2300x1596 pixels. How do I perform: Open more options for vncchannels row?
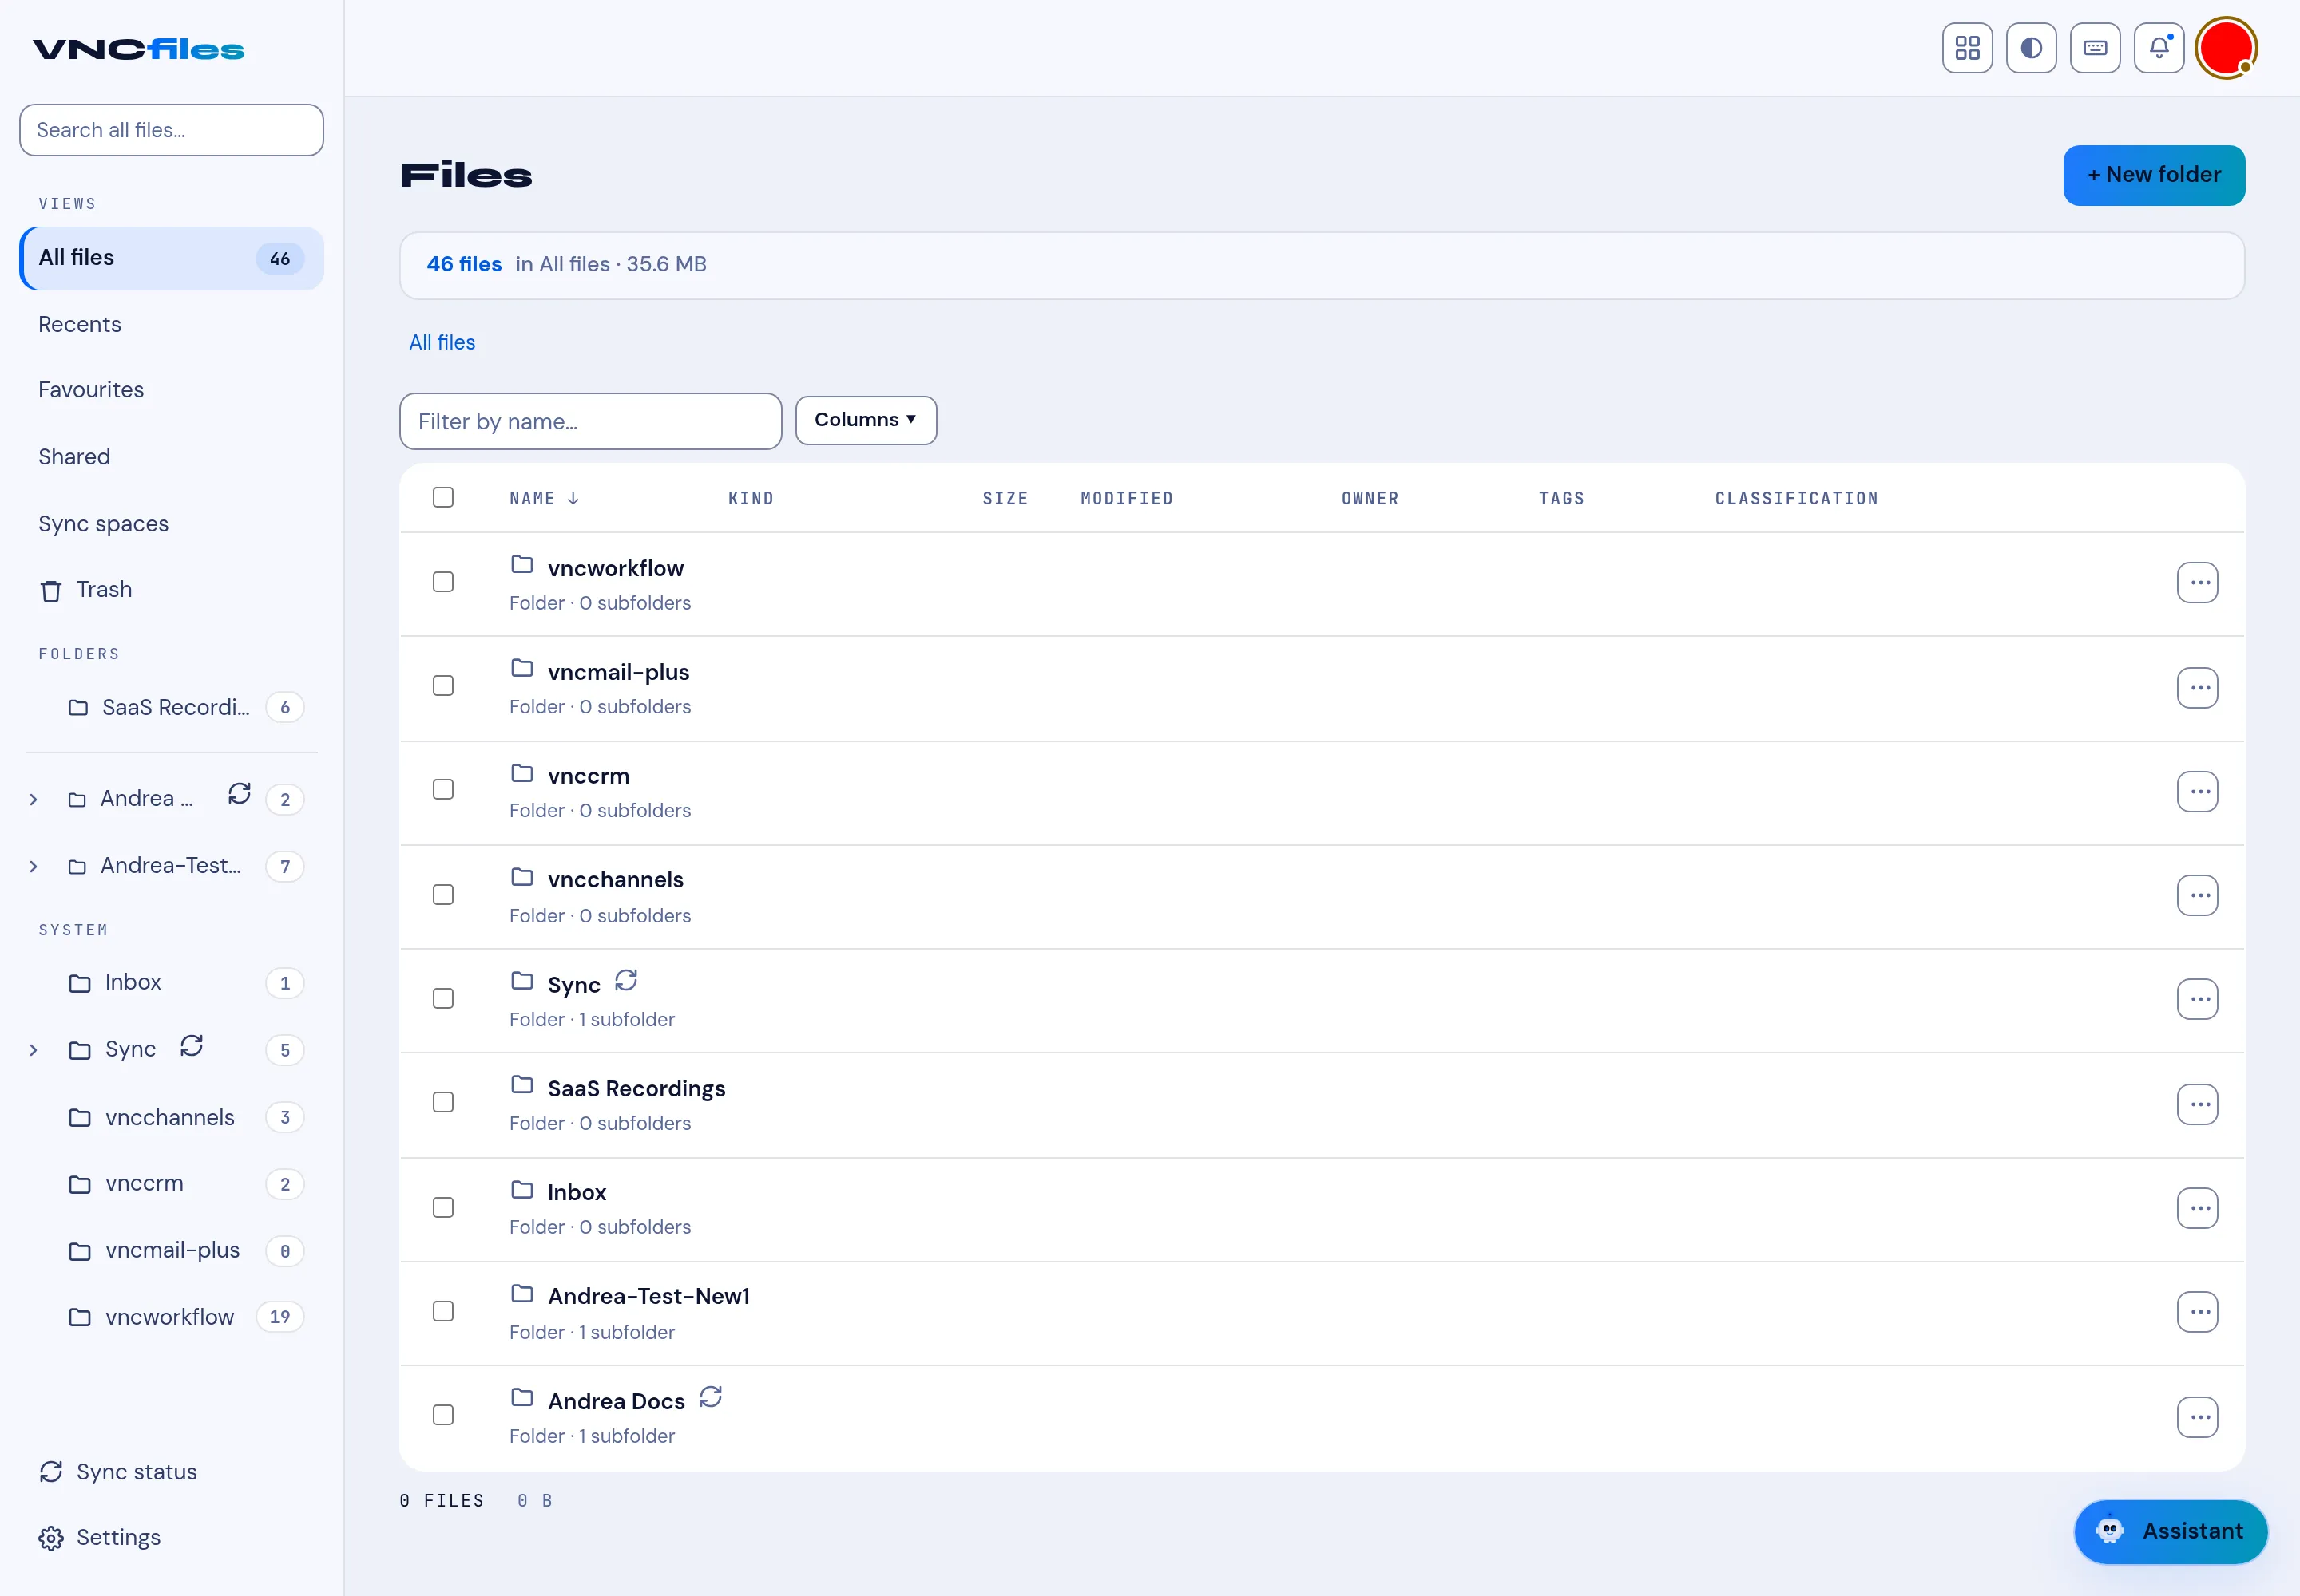(2197, 895)
